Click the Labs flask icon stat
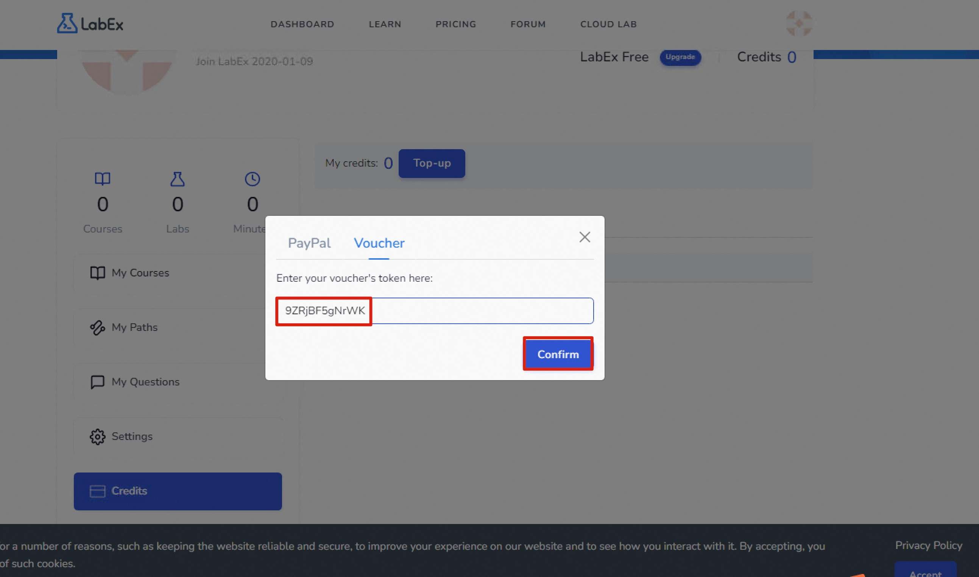Image resolution: width=979 pixels, height=577 pixels. (x=177, y=179)
